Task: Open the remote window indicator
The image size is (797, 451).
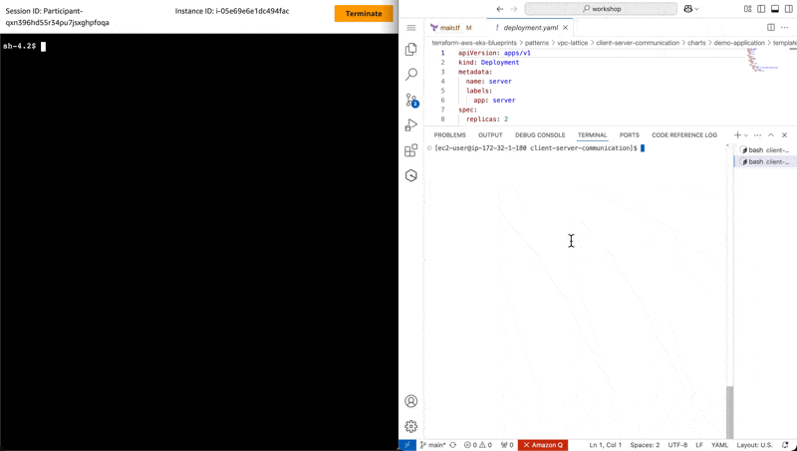Action: [407, 445]
